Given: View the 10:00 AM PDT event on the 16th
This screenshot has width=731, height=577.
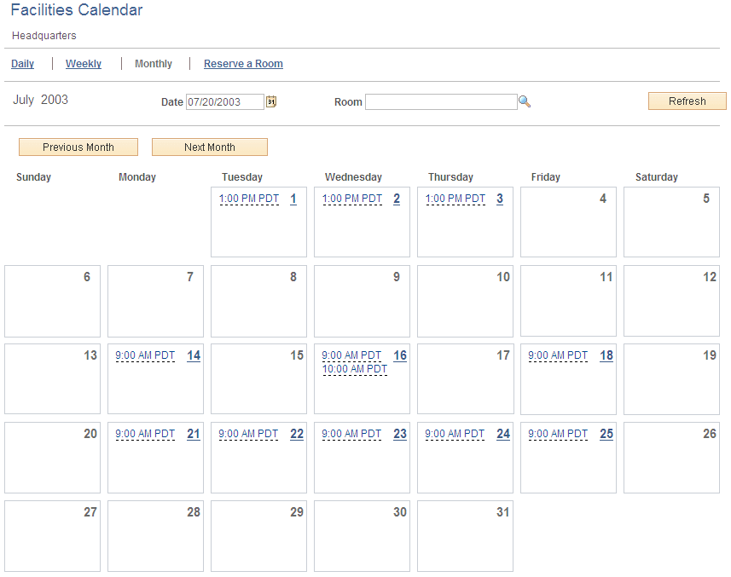Looking at the screenshot, I should click(354, 369).
